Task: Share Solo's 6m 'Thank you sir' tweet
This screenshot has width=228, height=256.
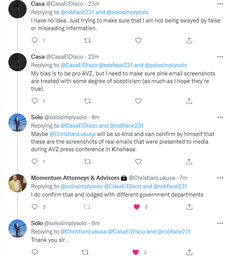Action: coord(189,252)
